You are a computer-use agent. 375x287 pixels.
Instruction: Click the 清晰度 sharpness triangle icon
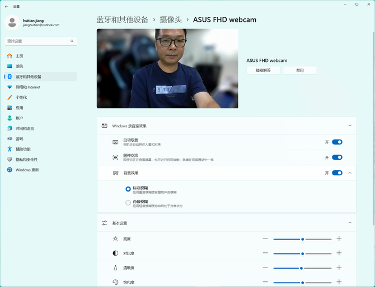[x=115, y=267]
